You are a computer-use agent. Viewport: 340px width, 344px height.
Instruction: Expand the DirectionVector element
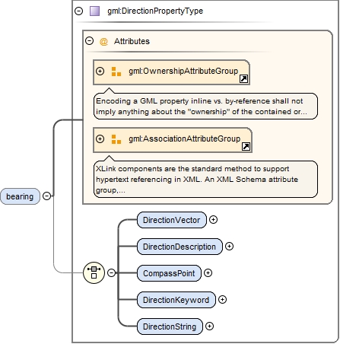[213, 220]
